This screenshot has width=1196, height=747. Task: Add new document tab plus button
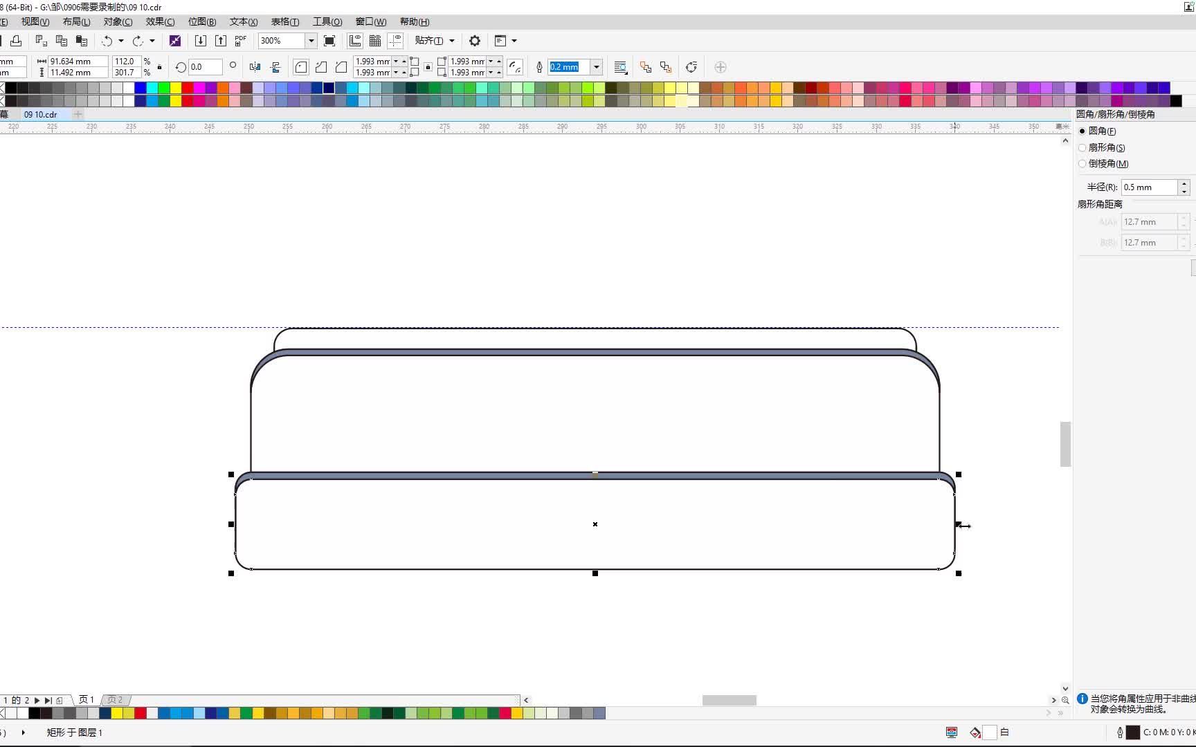pyautogui.click(x=78, y=114)
